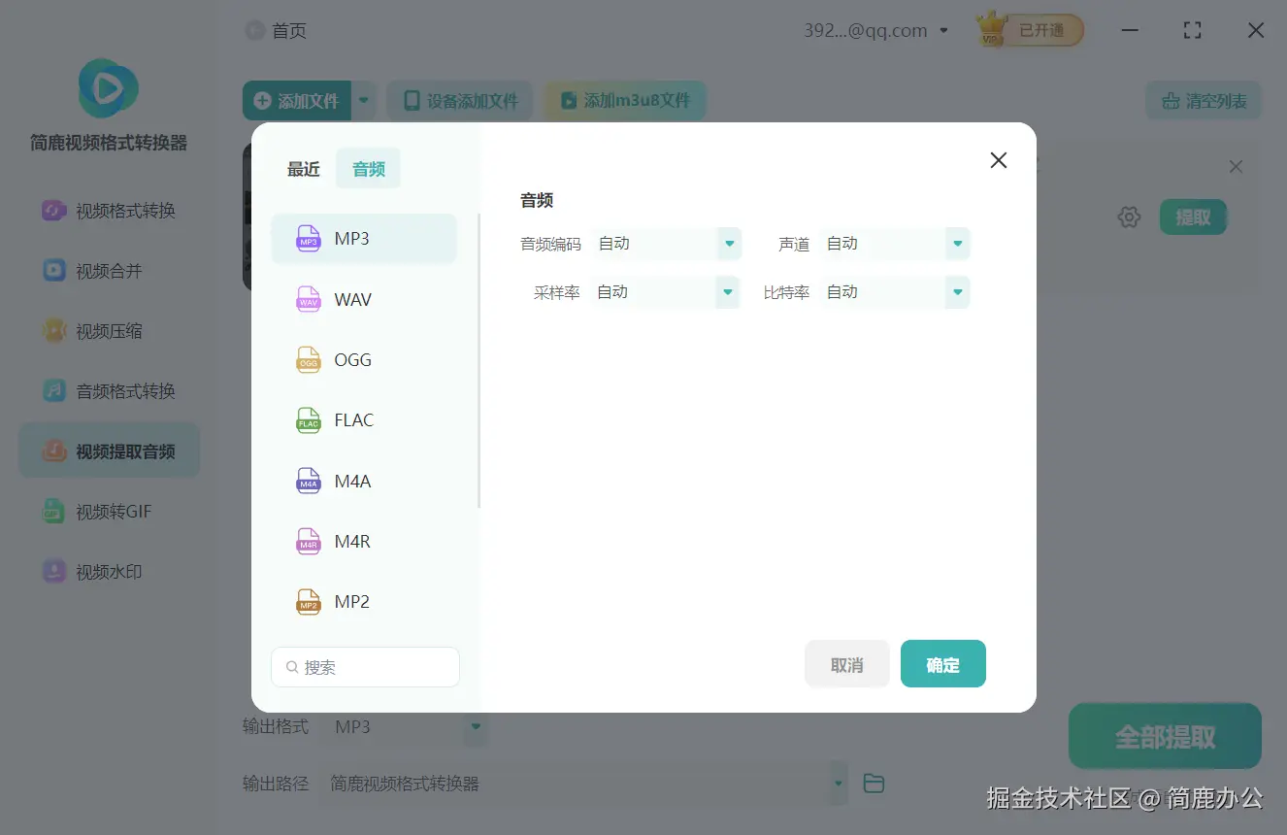
Task: Click the 添加m3u8文件 button
Action: tap(625, 100)
